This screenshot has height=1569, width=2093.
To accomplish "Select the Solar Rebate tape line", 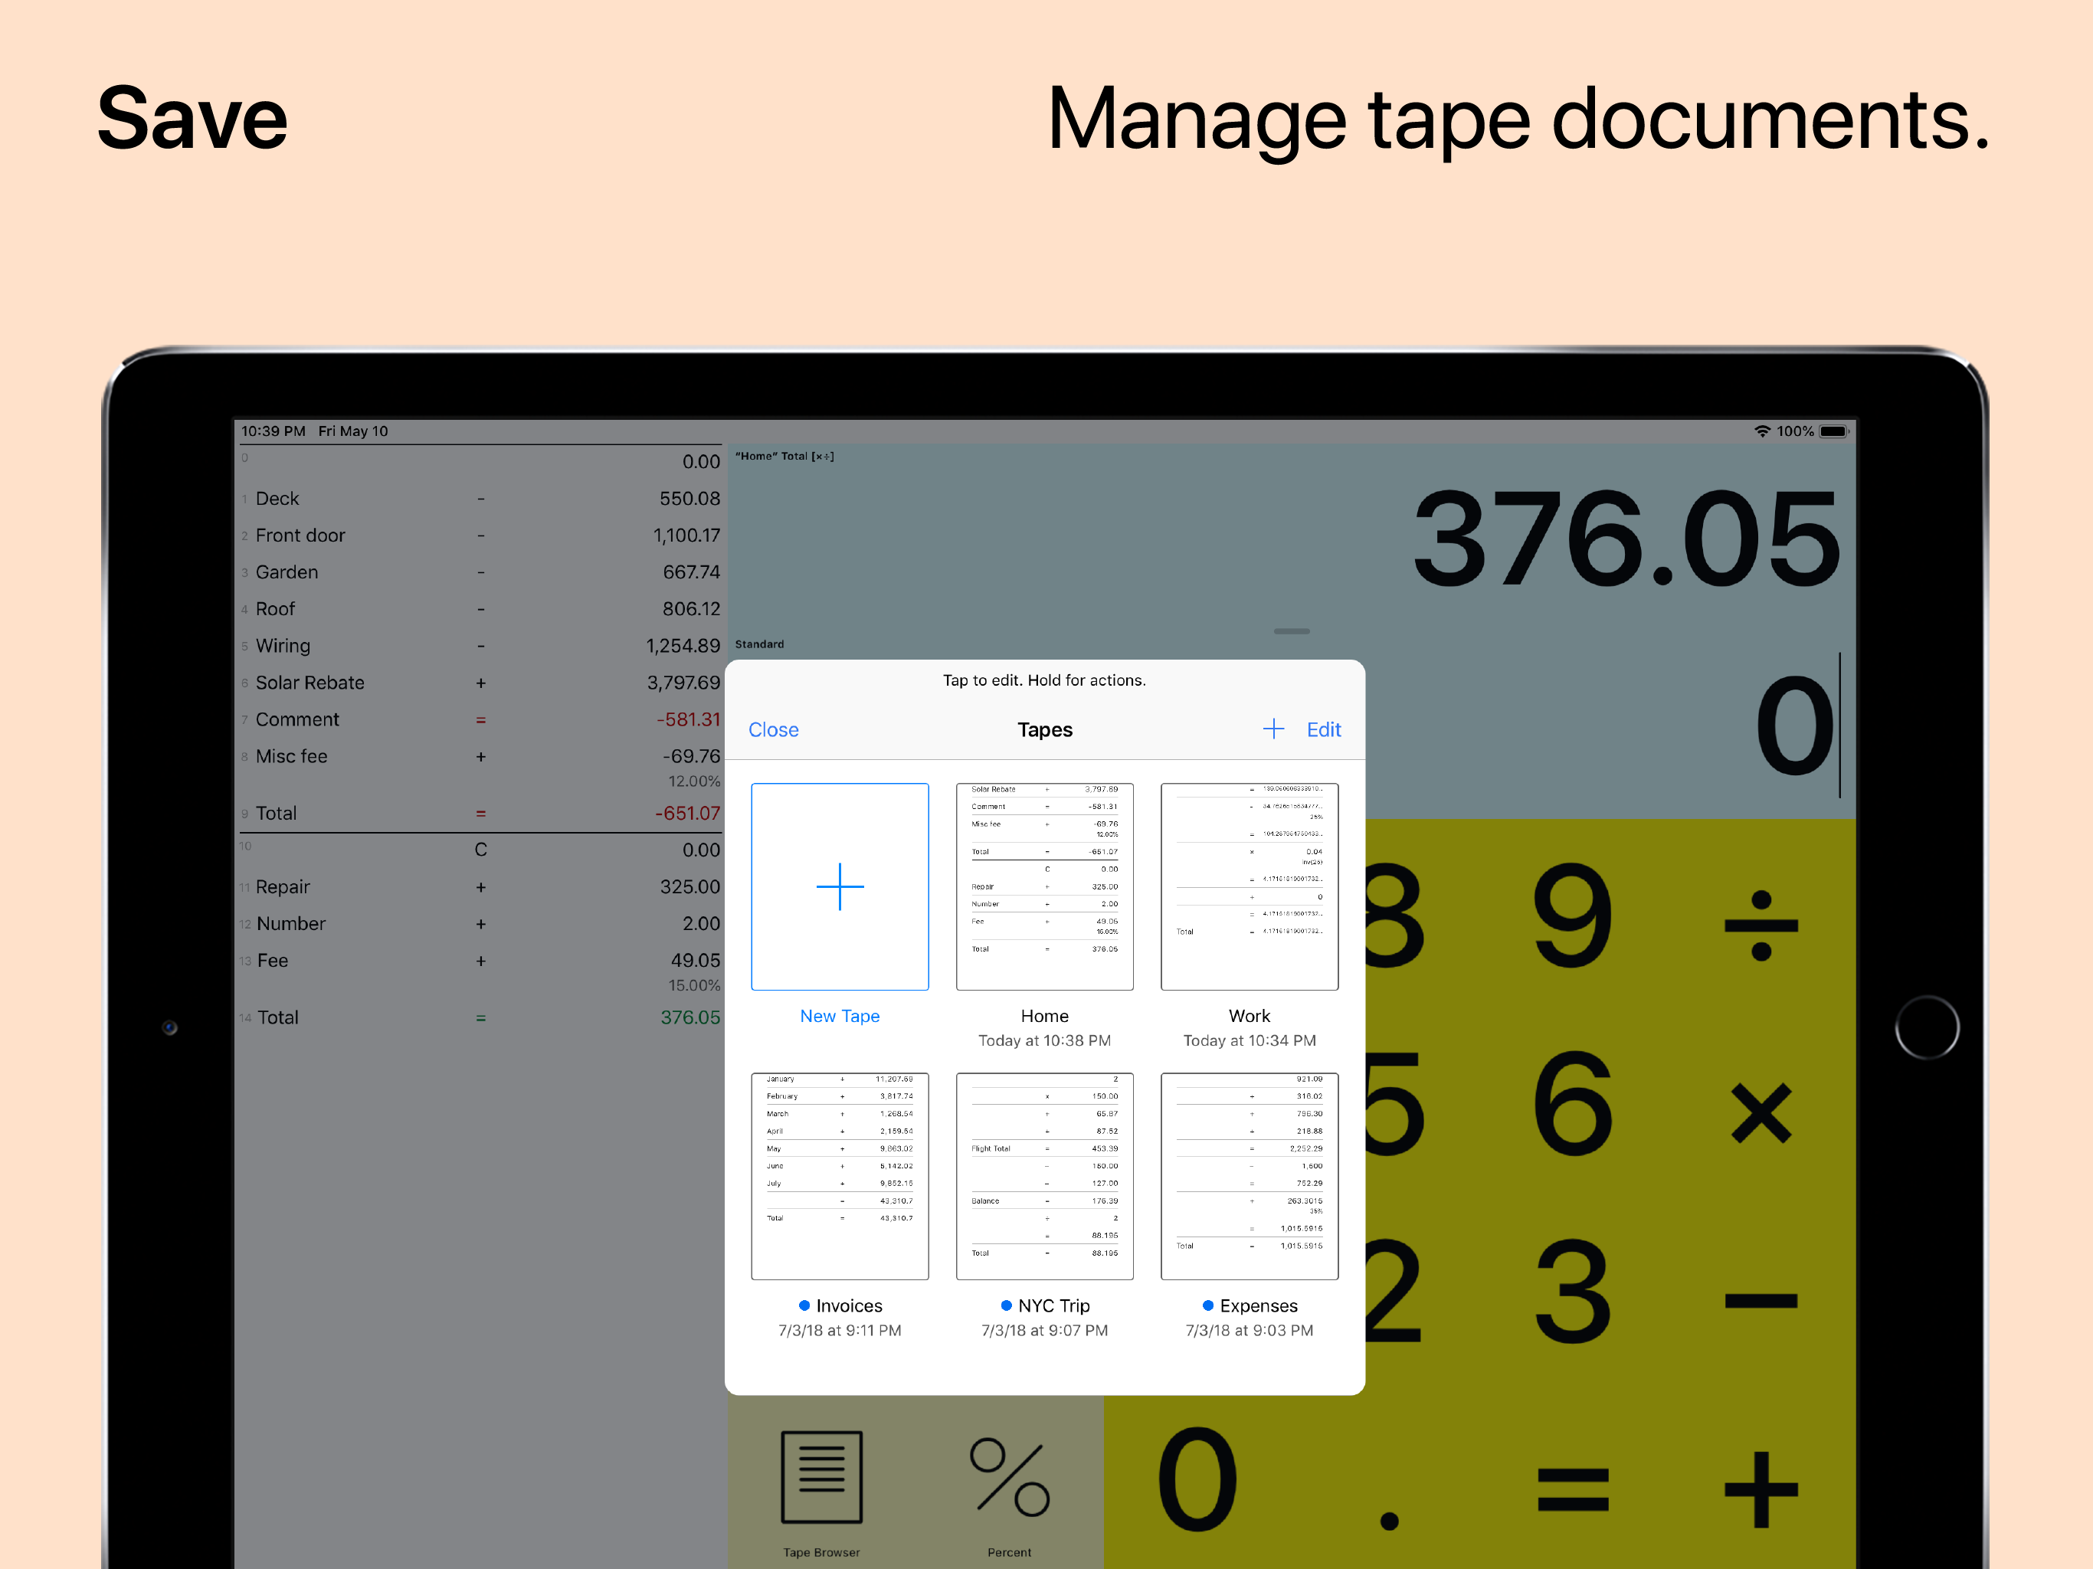I will (310, 683).
